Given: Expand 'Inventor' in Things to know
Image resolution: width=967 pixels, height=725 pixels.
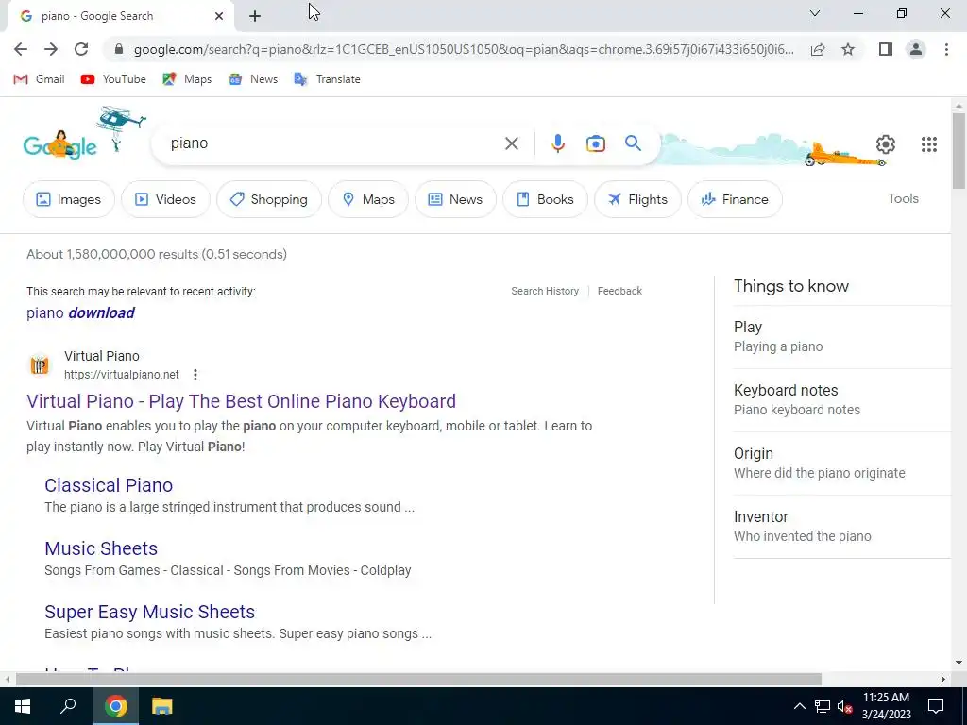Looking at the screenshot, I should 841,527.
